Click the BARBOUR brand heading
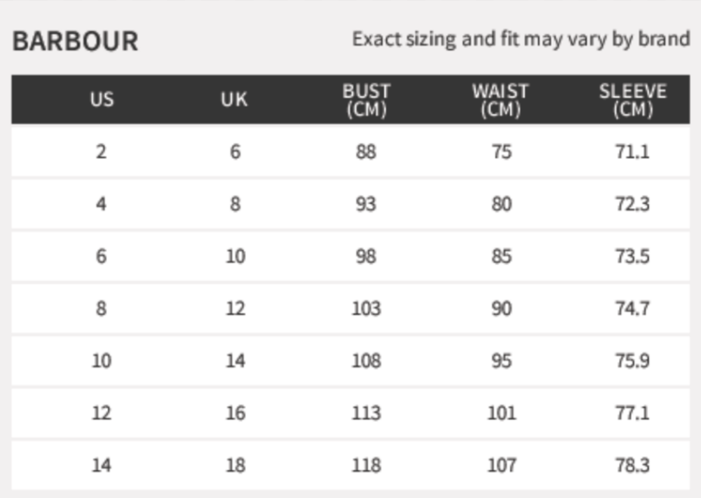The width and height of the screenshot is (701, 498). pos(75,41)
